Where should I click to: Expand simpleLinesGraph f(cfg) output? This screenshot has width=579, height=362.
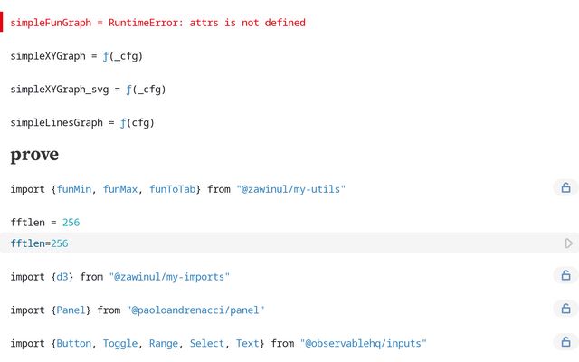(137, 123)
